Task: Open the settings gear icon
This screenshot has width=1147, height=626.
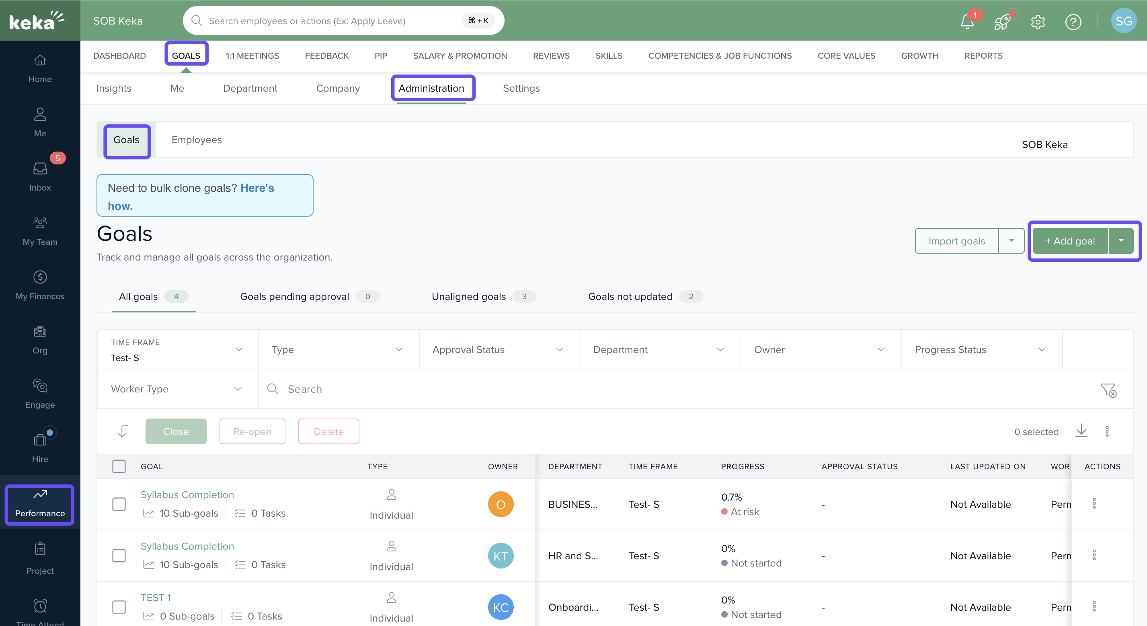Action: click(x=1038, y=21)
